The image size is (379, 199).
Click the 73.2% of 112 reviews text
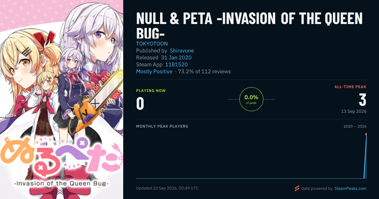click(x=204, y=71)
